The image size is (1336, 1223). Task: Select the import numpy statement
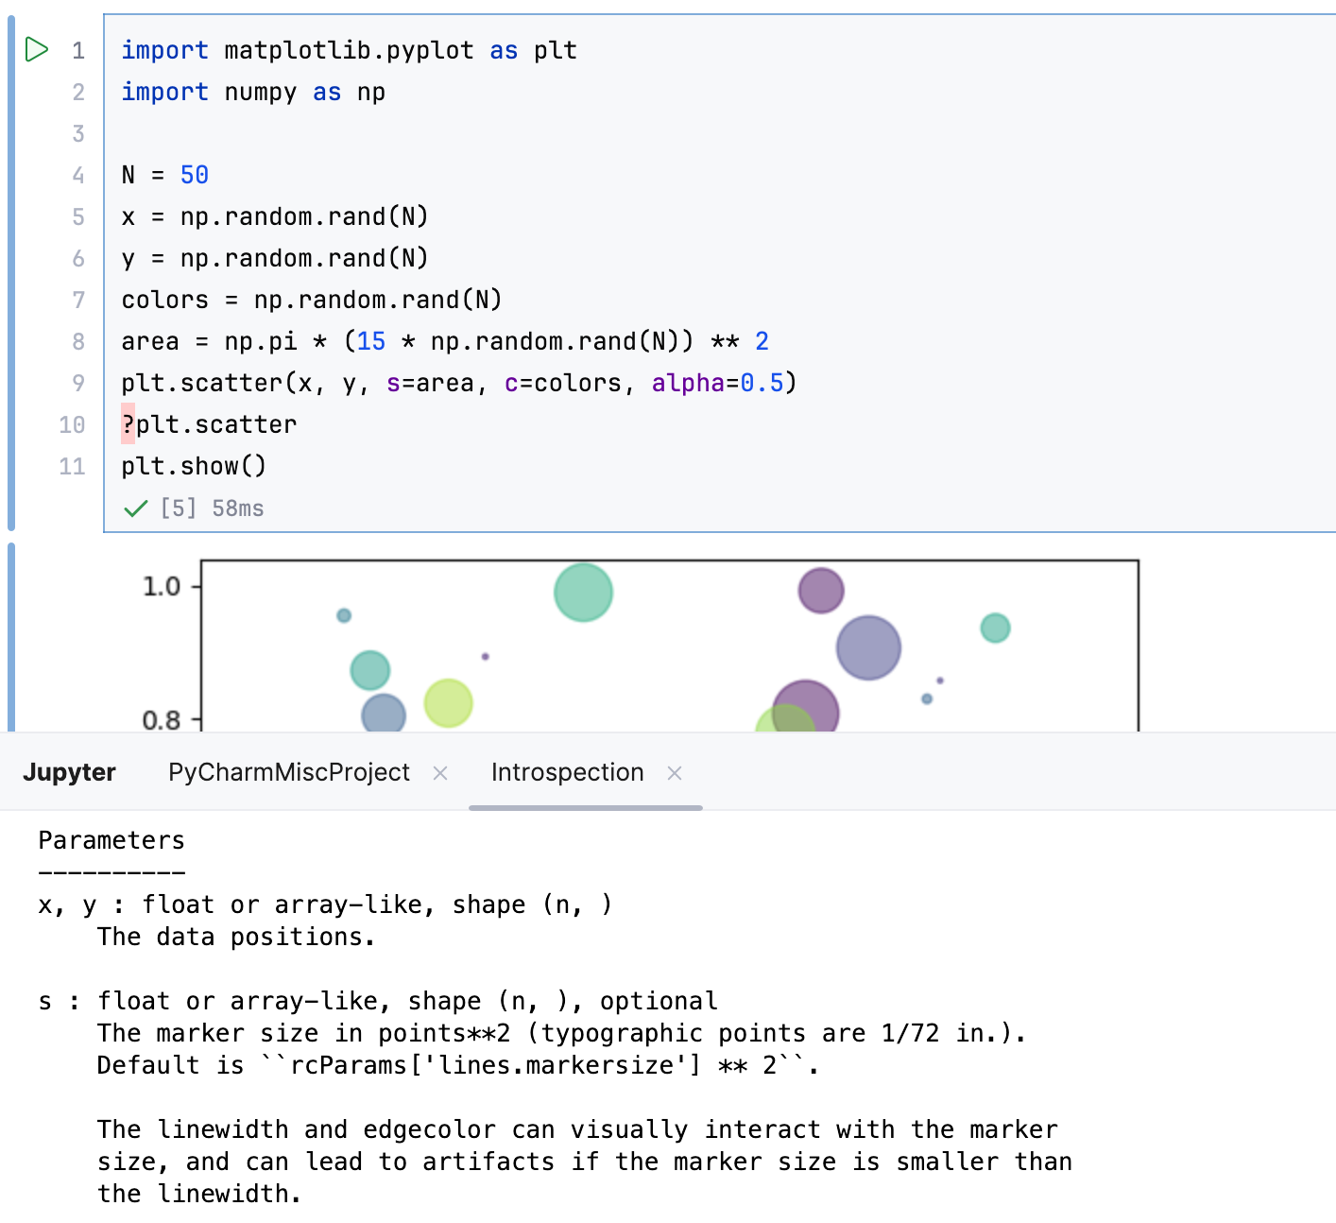click(252, 92)
